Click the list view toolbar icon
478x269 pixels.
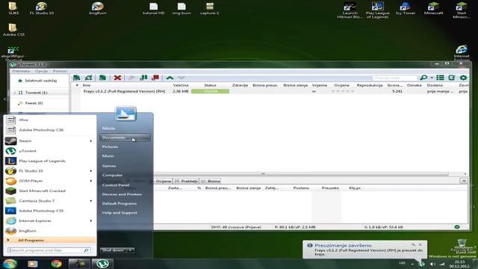tap(440, 78)
